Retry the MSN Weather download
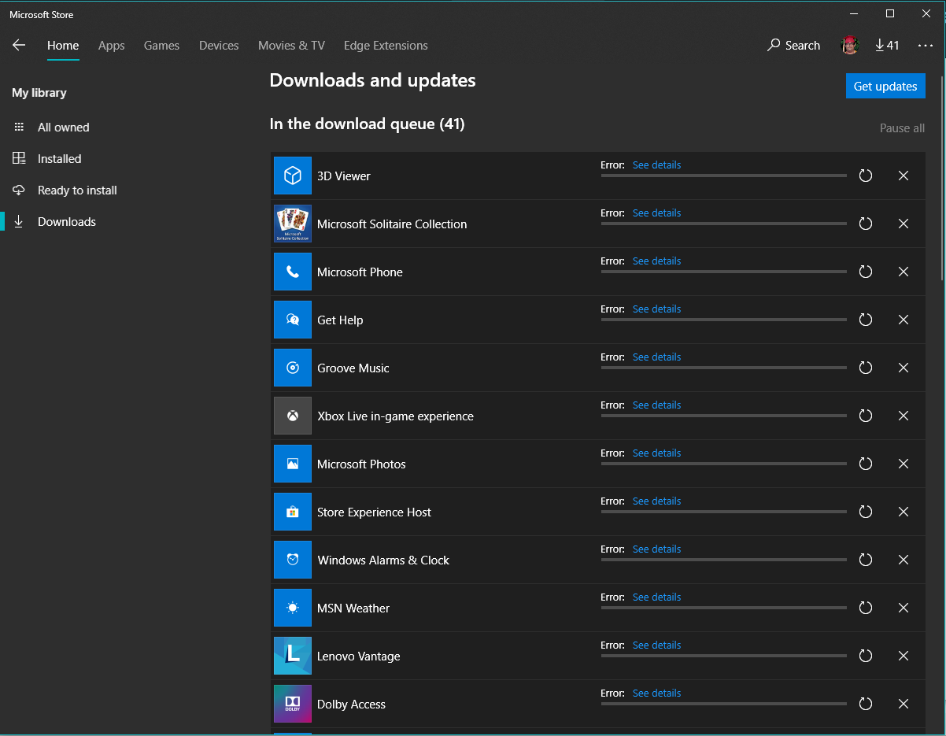The width and height of the screenshot is (946, 736). click(x=866, y=608)
